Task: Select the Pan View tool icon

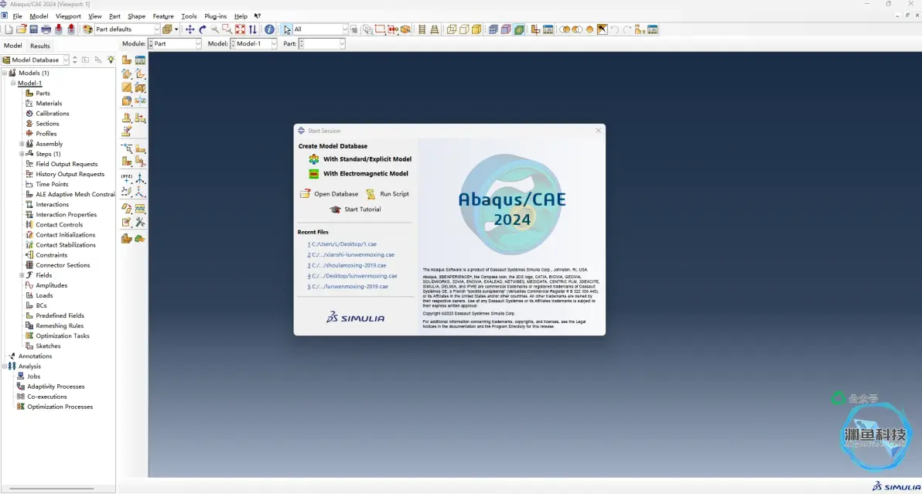Action: pyautogui.click(x=190, y=29)
